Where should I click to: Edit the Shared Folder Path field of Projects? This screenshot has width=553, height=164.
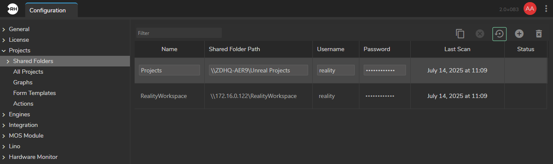click(x=259, y=70)
